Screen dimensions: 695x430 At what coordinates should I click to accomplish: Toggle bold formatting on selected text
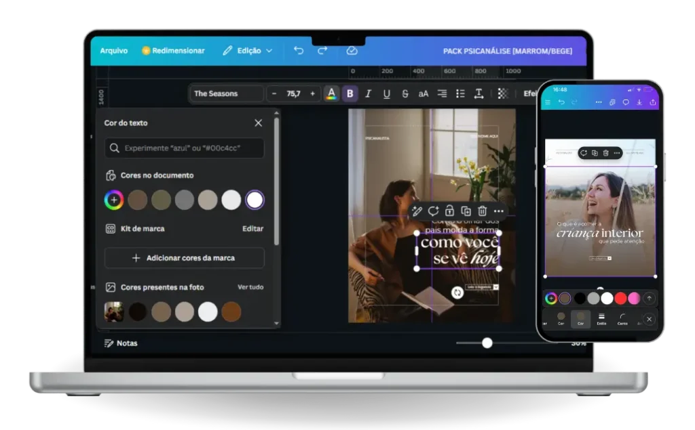coord(350,93)
